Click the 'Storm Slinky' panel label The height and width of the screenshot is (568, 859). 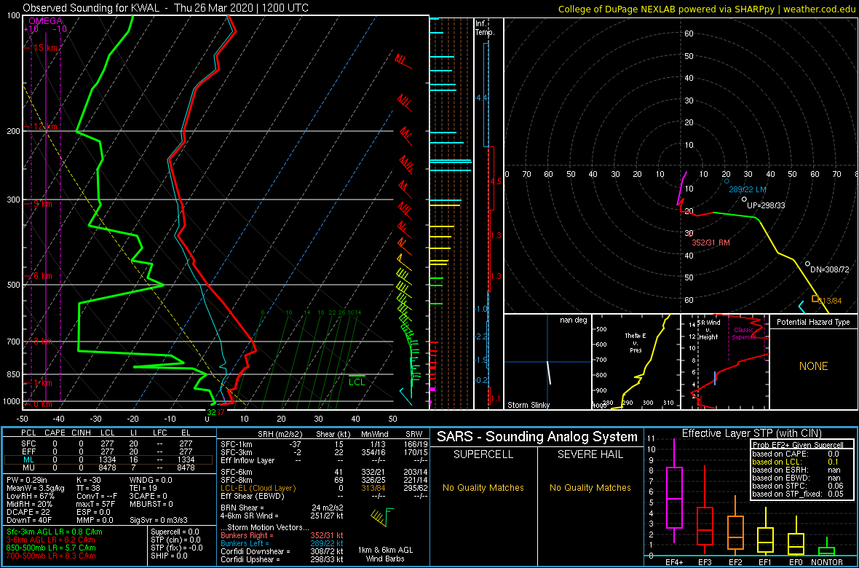(x=529, y=405)
